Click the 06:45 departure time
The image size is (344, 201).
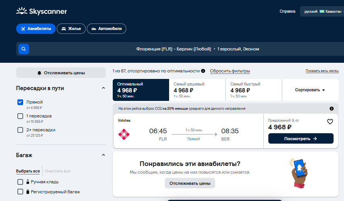tap(158, 131)
